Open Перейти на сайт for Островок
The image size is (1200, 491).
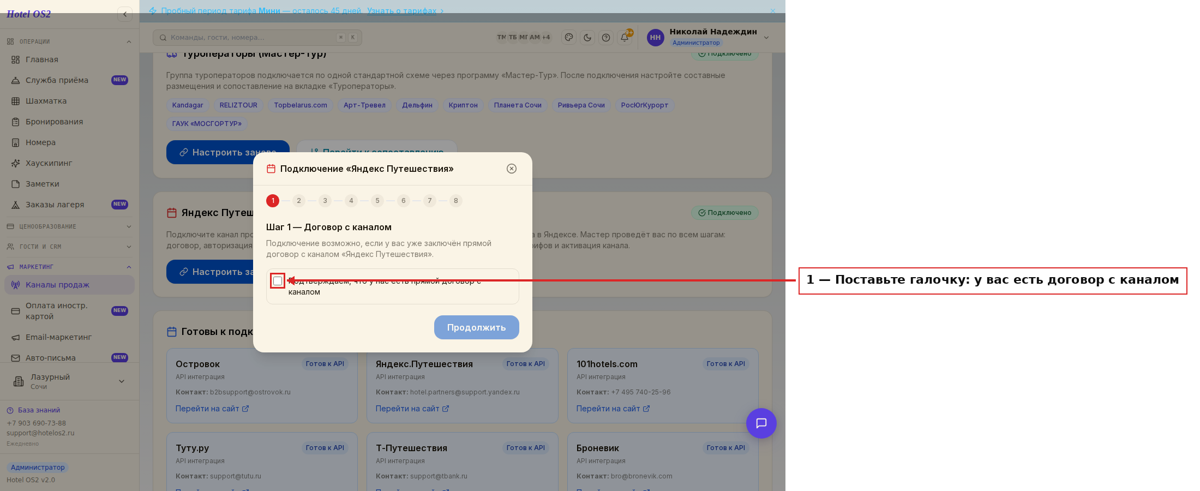click(x=212, y=409)
